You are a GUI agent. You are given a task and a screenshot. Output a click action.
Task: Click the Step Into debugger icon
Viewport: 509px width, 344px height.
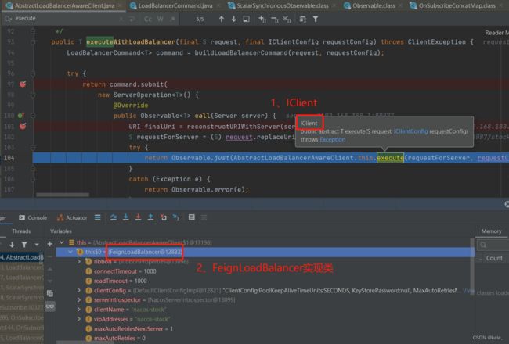[x=125, y=217]
